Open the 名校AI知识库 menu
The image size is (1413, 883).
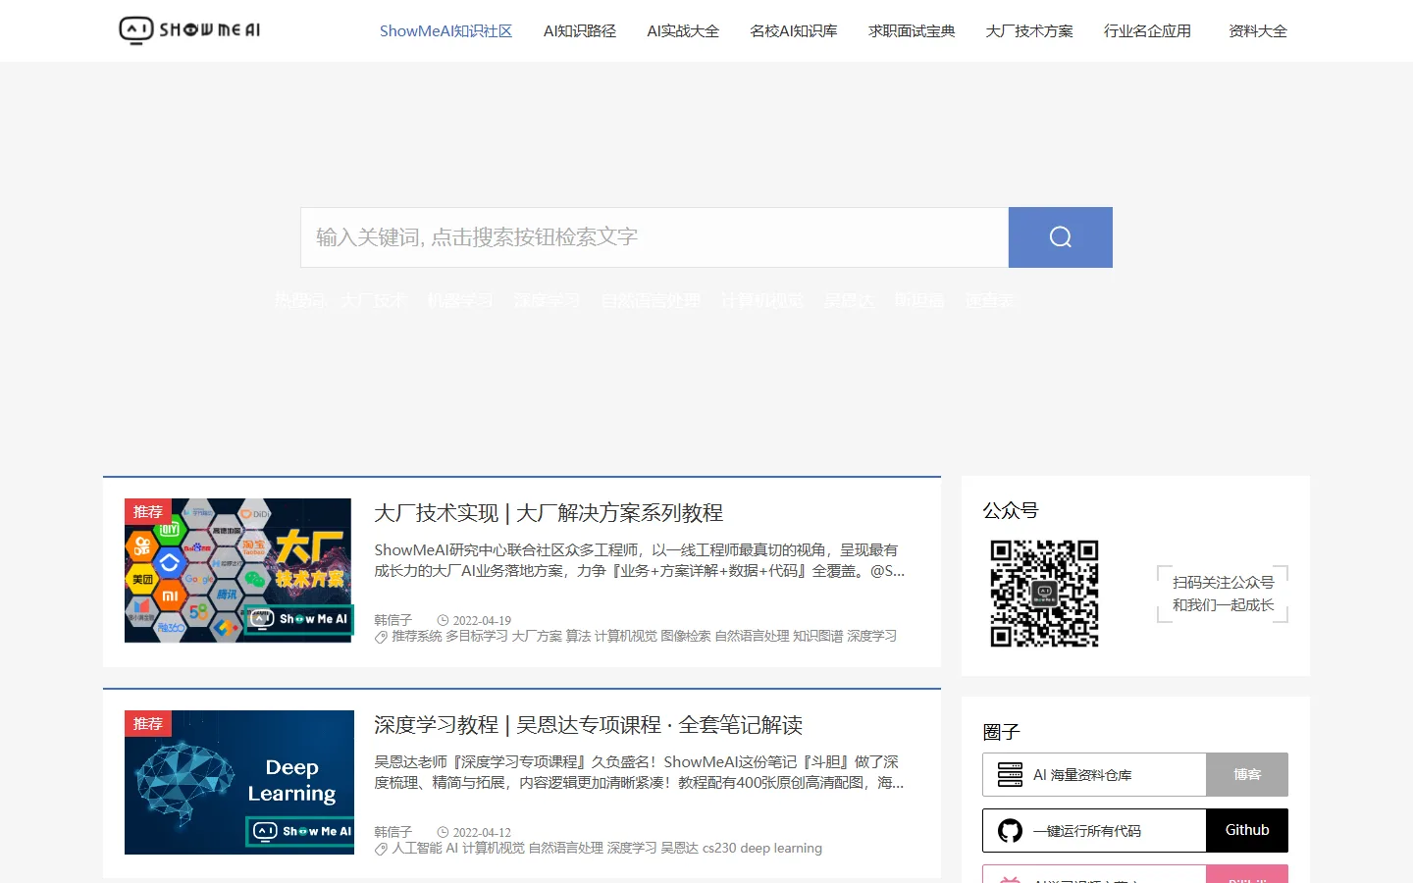coord(794,31)
